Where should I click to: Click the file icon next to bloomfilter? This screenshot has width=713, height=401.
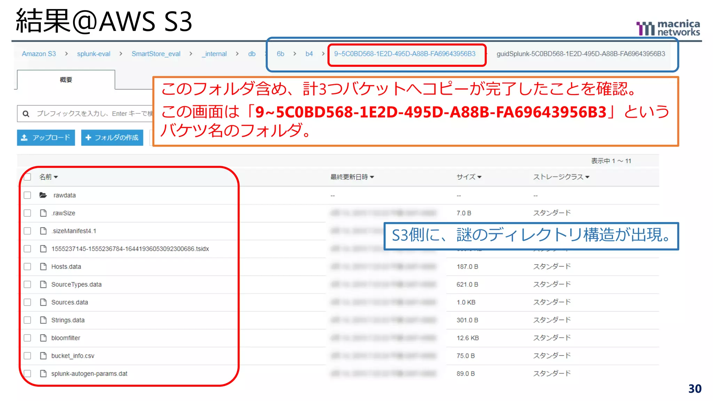44,338
